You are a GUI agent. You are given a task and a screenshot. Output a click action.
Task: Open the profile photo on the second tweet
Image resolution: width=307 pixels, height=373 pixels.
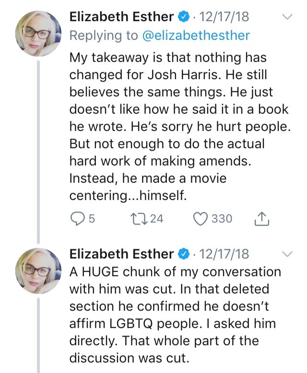(x=38, y=271)
